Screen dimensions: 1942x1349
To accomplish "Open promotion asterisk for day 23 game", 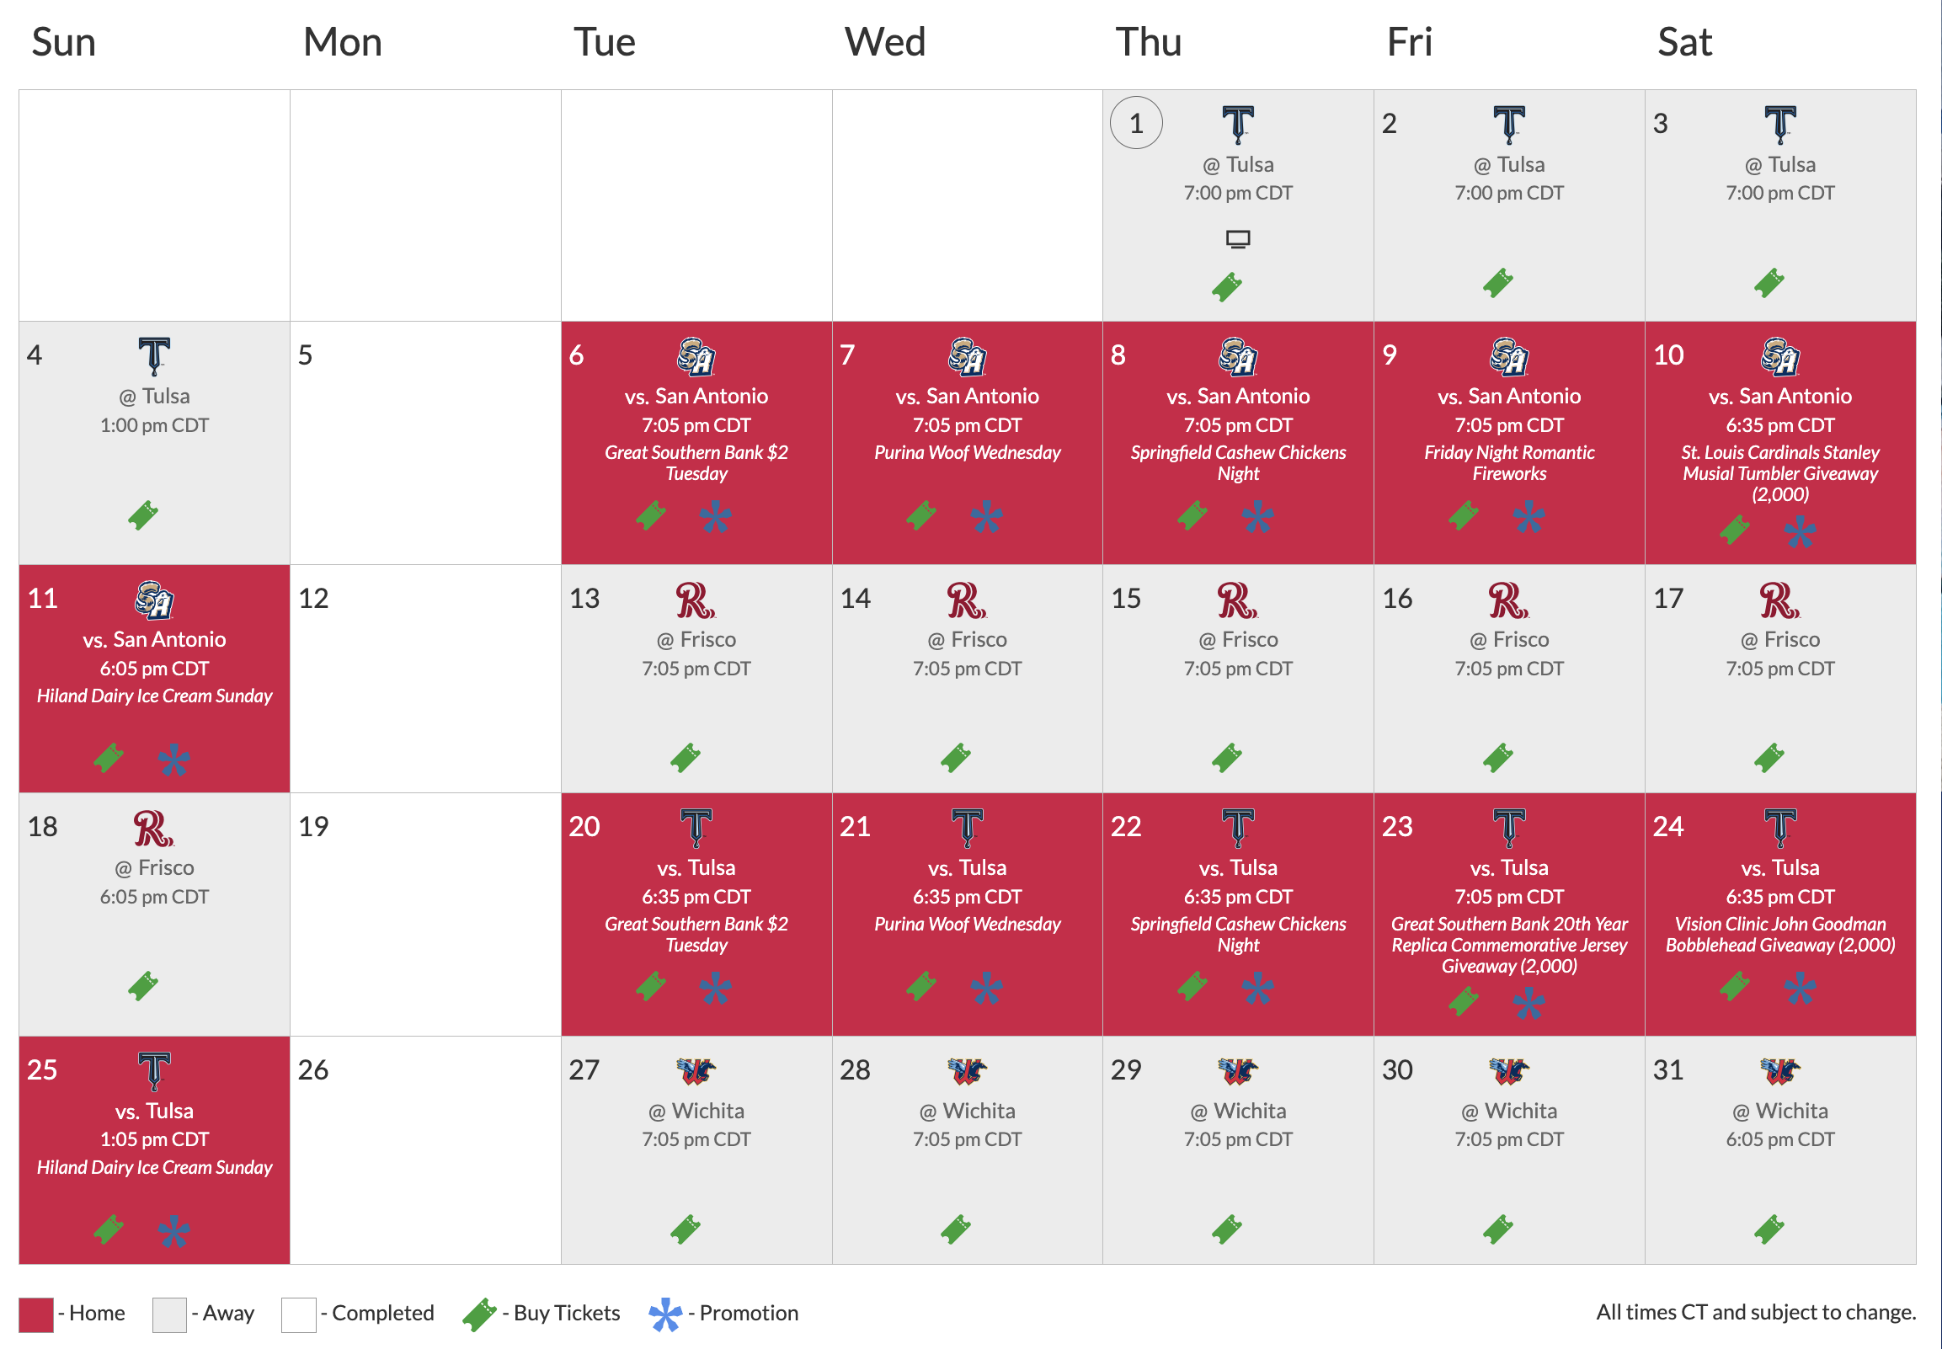I will tap(1528, 1003).
